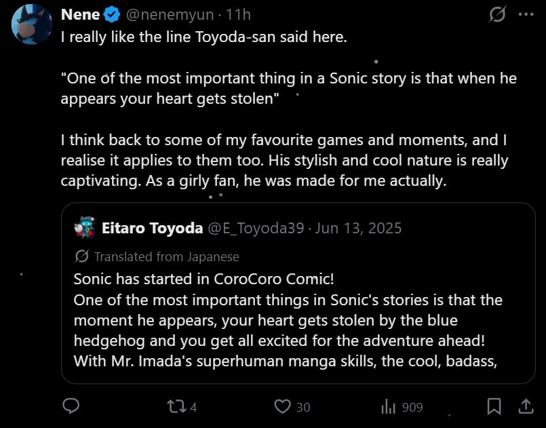Image resolution: width=546 pixels, height=428 pixels.
Task: Click the Eitaro Toyoda name in quote
Action: [152, 228]
